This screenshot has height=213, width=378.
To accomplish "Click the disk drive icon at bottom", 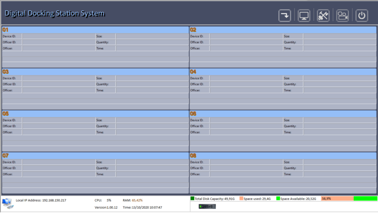I will [207, 206].
